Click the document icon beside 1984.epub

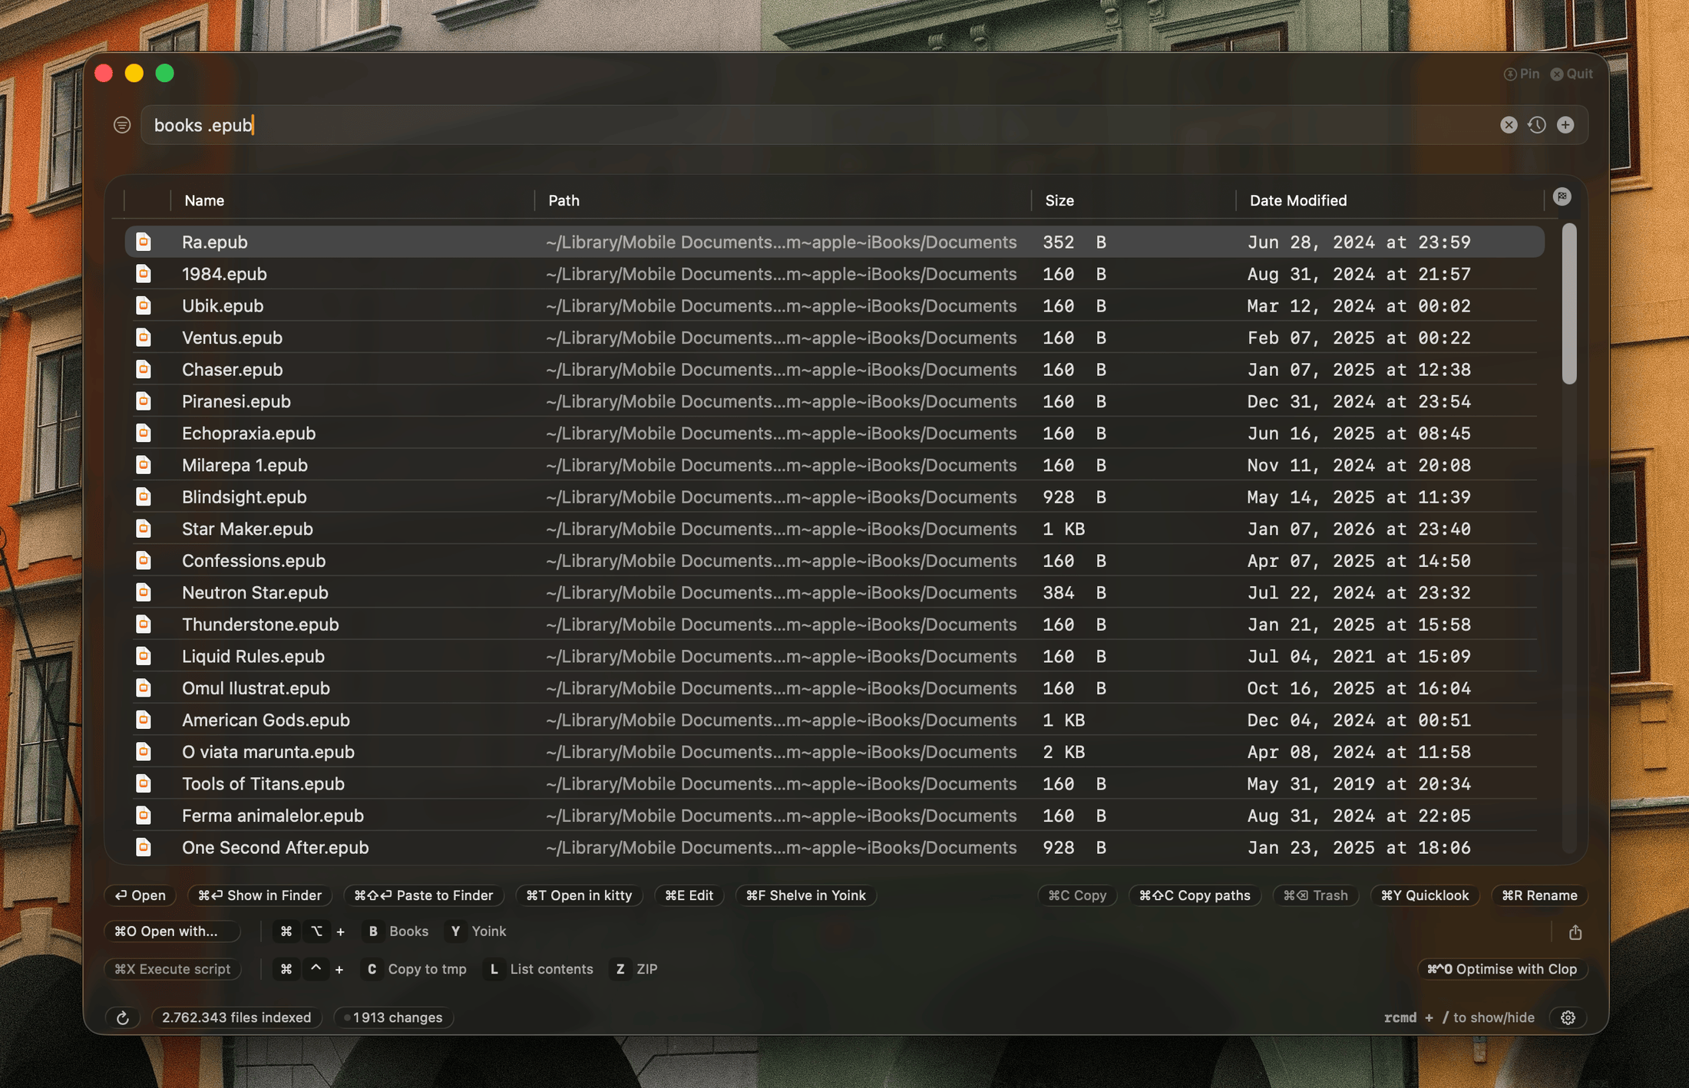point(144,273)
